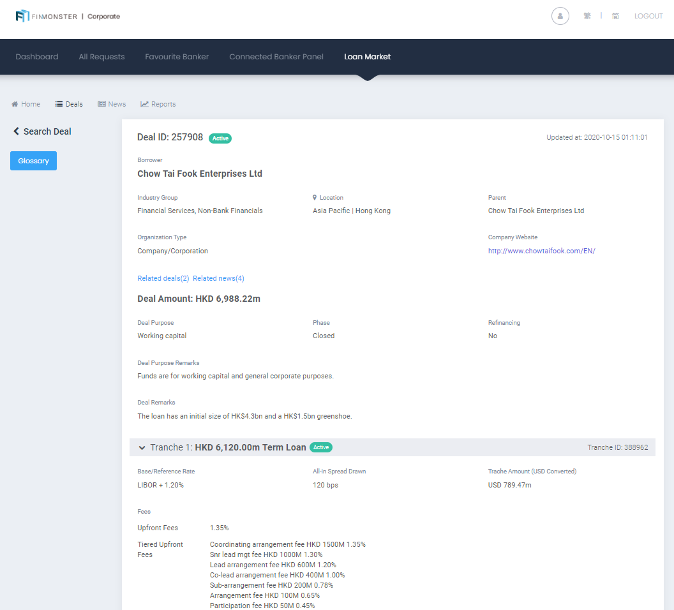Click the Participation fee HKD 50M line
674x610 pixels.
tap(262, 606)
